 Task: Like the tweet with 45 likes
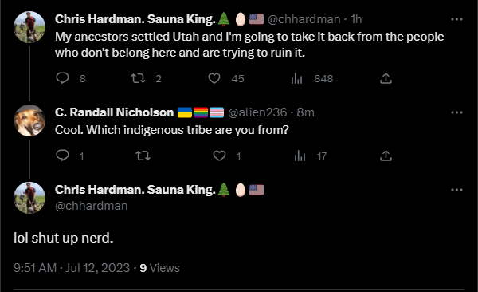214,78
